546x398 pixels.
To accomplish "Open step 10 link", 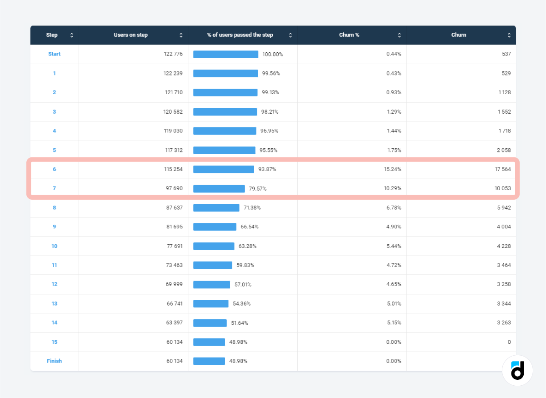I will tap(54, 246).
